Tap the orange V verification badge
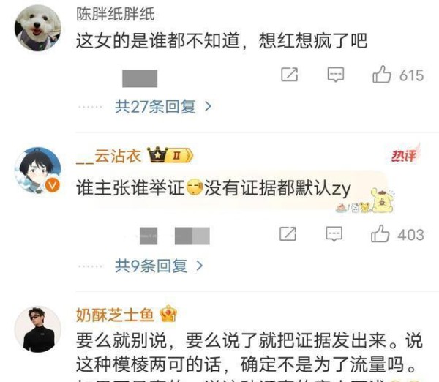 [53, 185]
